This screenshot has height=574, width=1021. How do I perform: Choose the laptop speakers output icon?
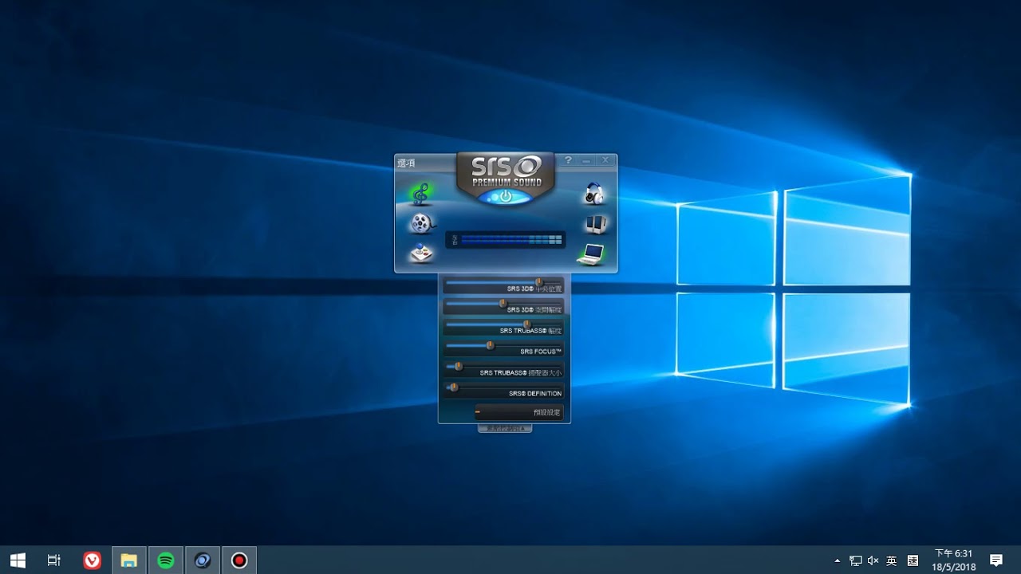(591, 254)
